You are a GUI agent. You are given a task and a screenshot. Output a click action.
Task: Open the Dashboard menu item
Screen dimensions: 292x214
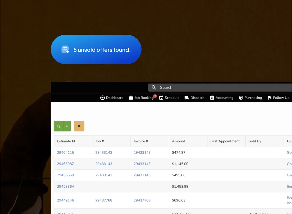tap(112, 98)
